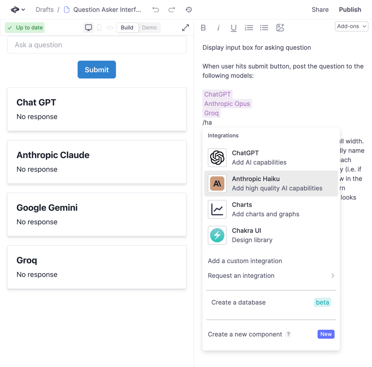Select Add a custom integration
This screenshot has height=367, width=372.
click(x=245, y=261)
